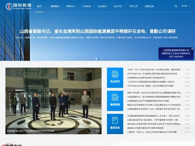Open the 新闻中心 menu
The width and height of the screenshot is (195, 146).
pyautogui.click(x=71, y=6)
